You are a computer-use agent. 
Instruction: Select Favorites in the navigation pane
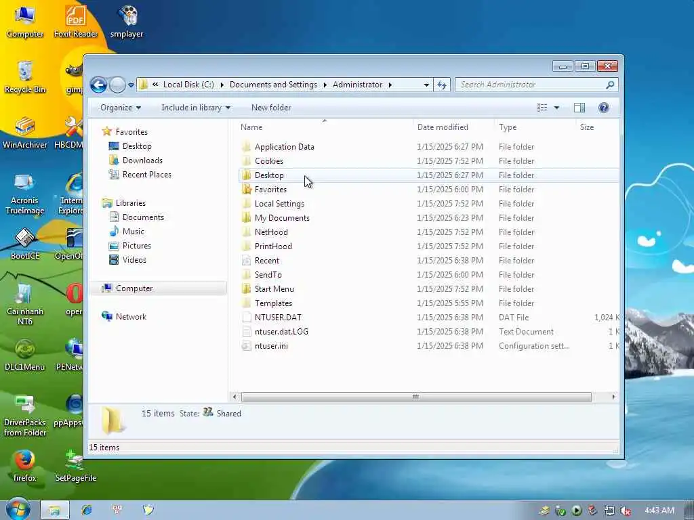(131, 132)
